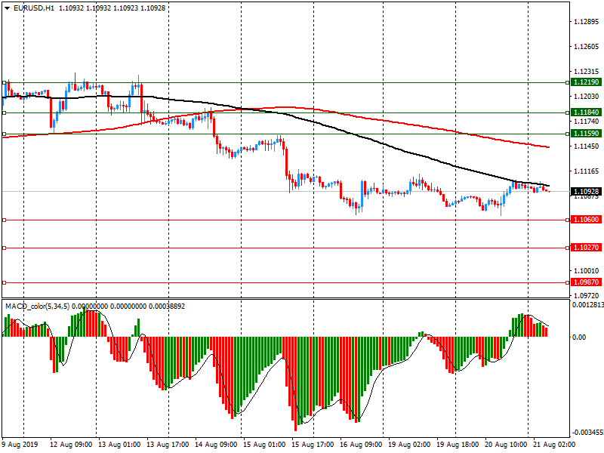
Task: Click the 19 Aug 02:00 time label
Action: click(x=409, y=445)
